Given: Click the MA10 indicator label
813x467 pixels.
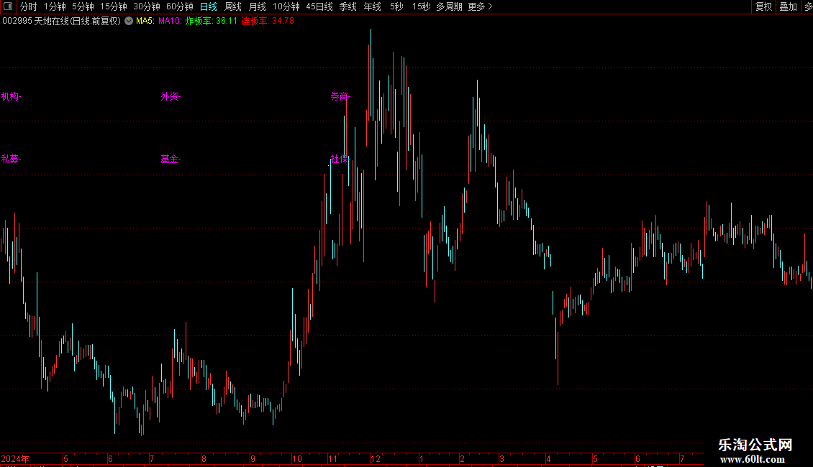Looking at the screenshot, I should 170,22.
